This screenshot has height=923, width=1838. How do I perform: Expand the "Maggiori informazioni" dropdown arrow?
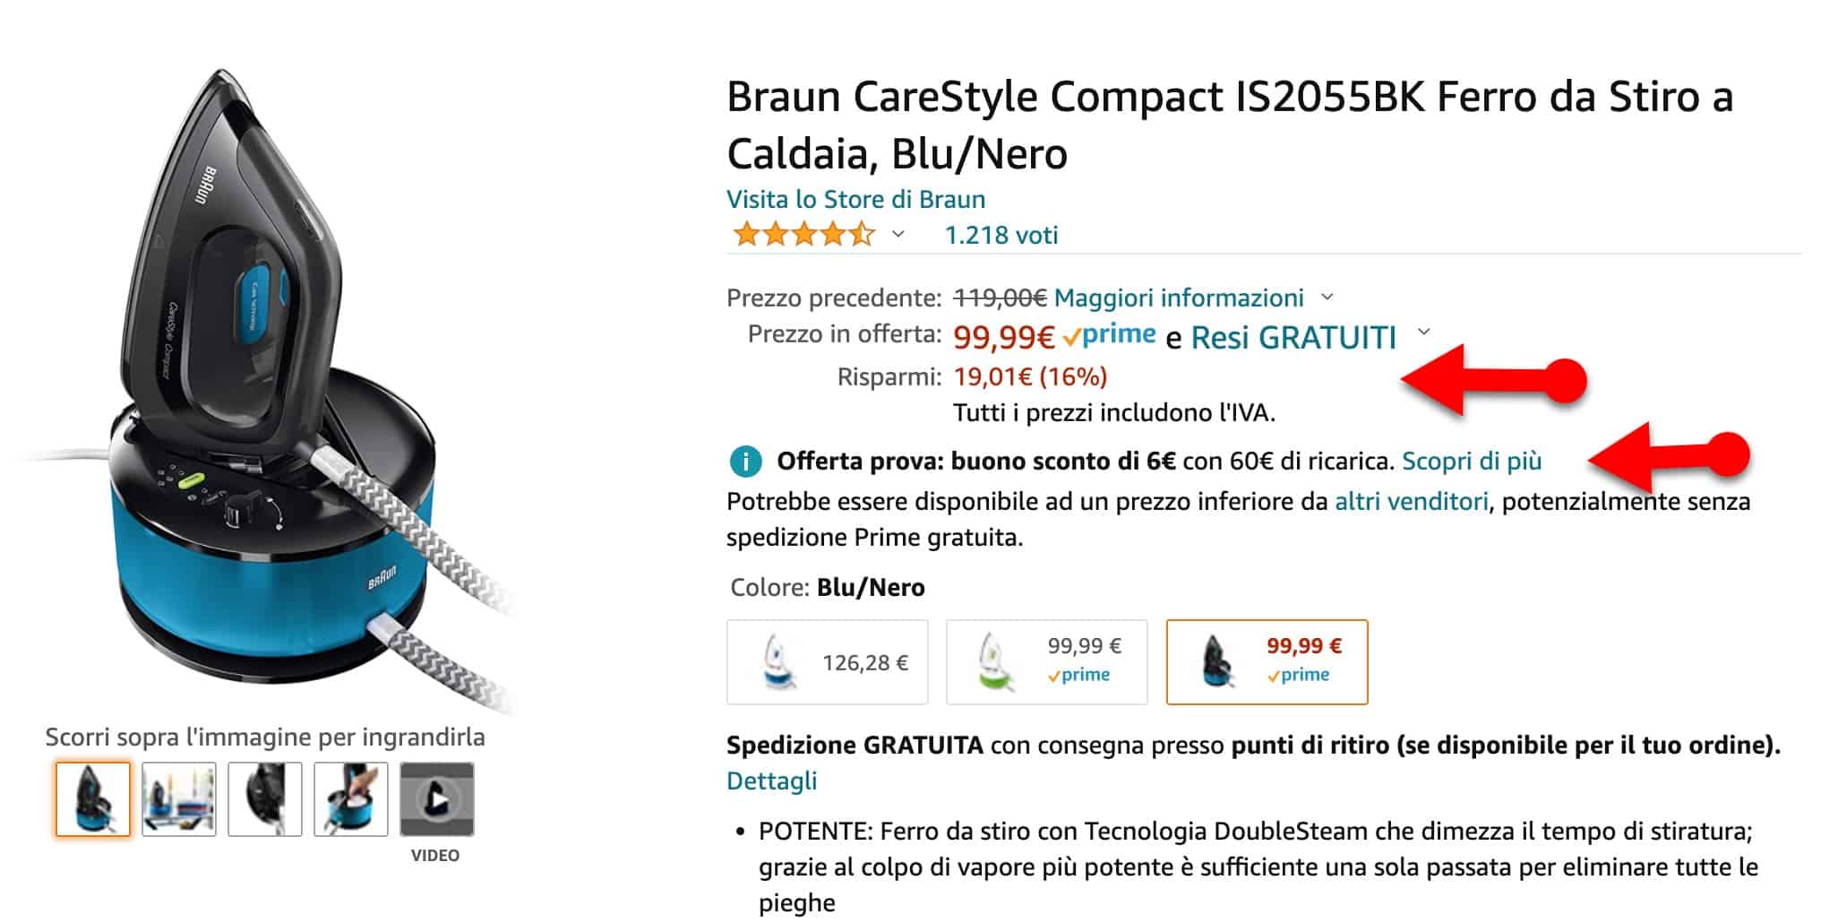(x=1327, y=298)
